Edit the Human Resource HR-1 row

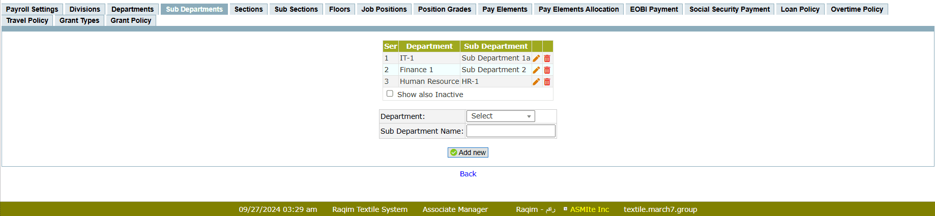click(536, 82)
